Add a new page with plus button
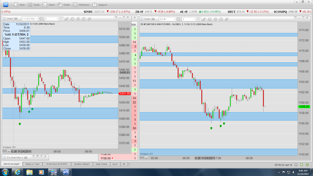 pos(124,164)
